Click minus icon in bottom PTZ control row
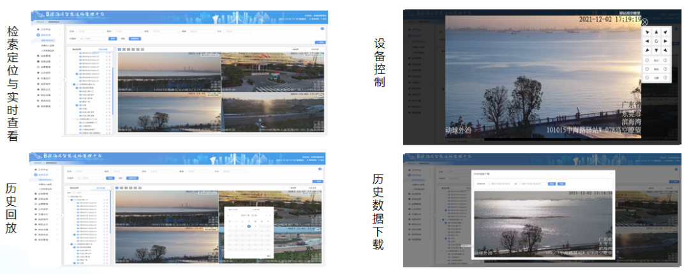 click(648, 78)
